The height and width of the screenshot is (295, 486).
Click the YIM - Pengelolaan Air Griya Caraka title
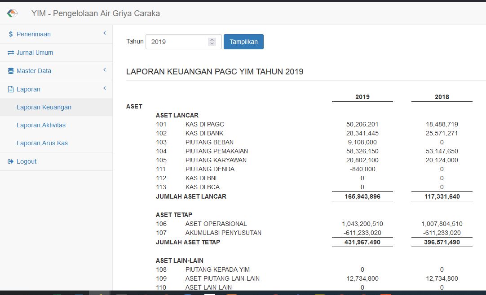[96, 13]
